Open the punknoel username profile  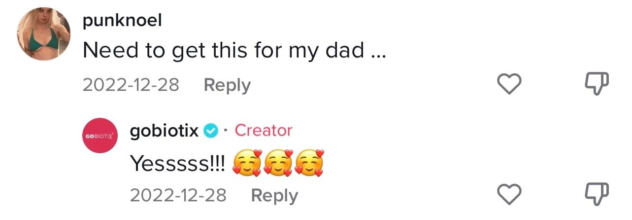(122, 21)
